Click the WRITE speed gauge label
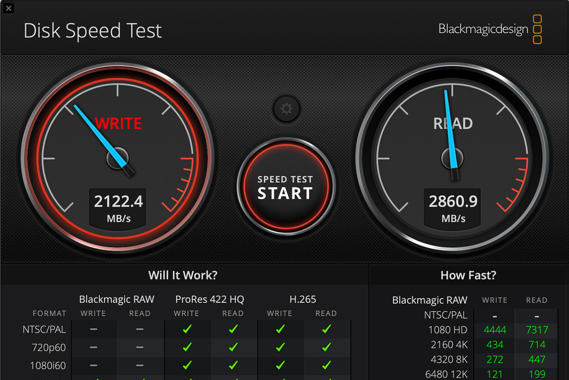Viewport: 569px width, 380px height. pos(118,123)
